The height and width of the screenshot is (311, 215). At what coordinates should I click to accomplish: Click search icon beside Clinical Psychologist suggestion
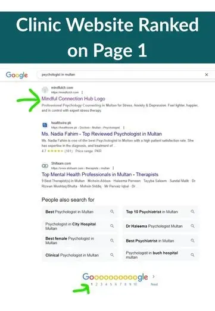click(112, 255)
